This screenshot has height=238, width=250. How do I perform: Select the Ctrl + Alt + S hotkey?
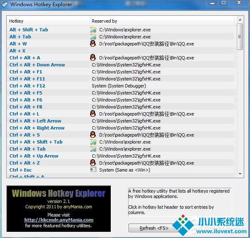point(24,135)
